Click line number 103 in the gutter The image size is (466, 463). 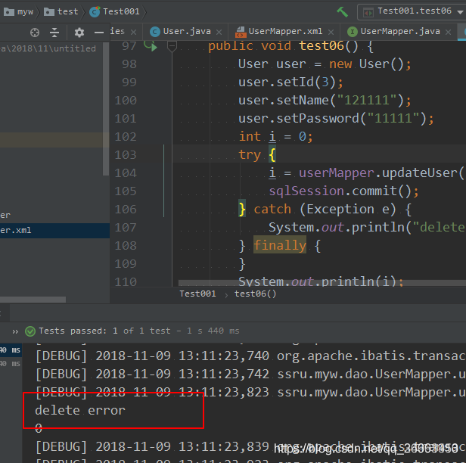point(126,155)
